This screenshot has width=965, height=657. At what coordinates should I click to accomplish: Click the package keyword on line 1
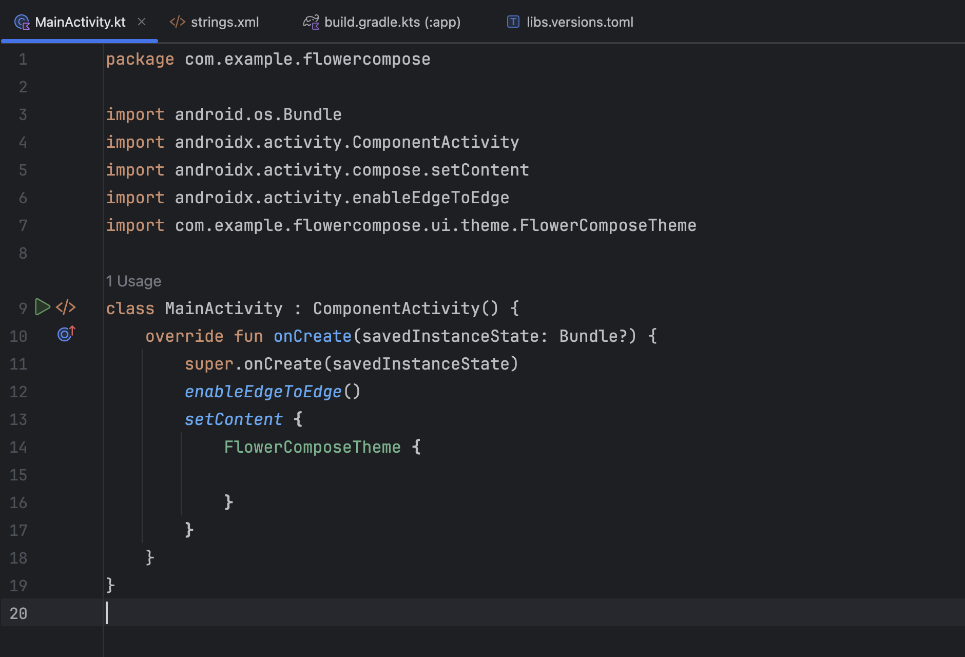pos(140,59)
